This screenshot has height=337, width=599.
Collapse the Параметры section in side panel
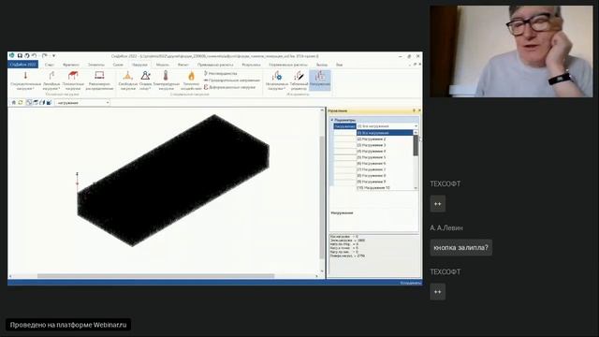pos(331,120)
